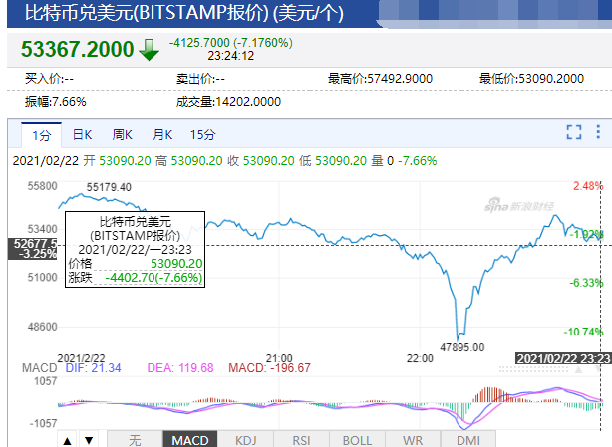Click the tooltip change -4402.70(-7.66%)
The height and width of the screenshot is (447, 612).
[153, 278]
